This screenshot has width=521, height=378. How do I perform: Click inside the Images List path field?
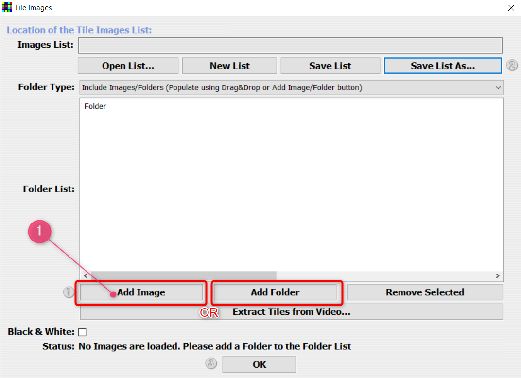click(x=290, y=45)
